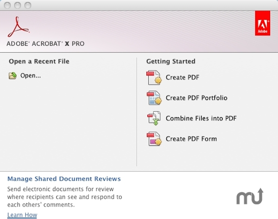
Task: Zoom the window using green button
Action: tap(27, 6)
